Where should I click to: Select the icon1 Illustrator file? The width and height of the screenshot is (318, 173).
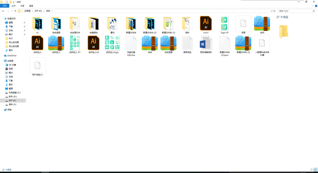(206, 23)
